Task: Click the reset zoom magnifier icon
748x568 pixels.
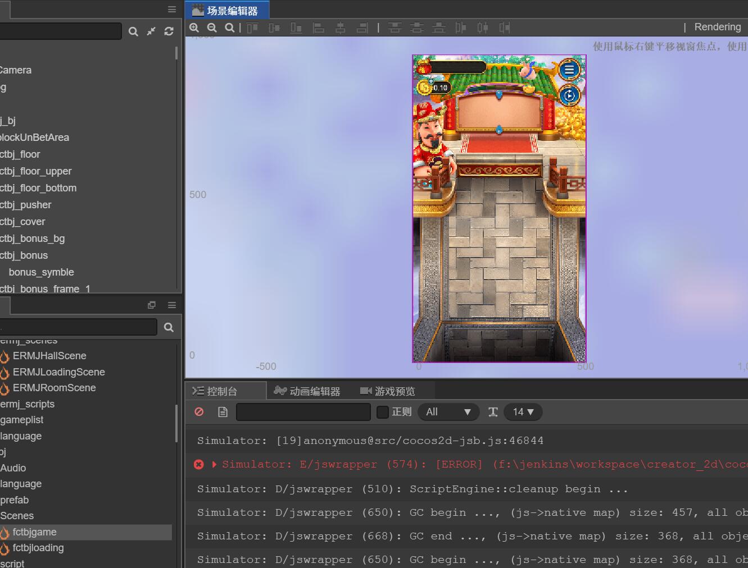Action: click(x=229, y=28)
